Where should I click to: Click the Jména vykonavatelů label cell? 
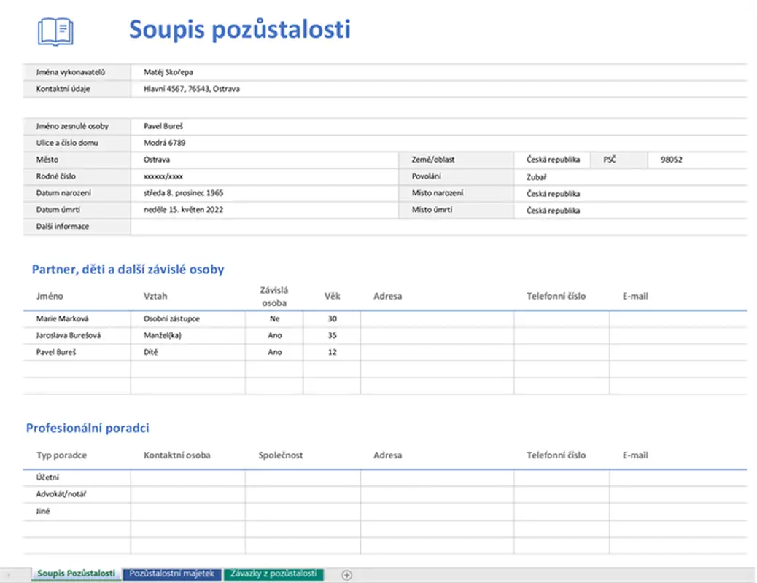77,72
